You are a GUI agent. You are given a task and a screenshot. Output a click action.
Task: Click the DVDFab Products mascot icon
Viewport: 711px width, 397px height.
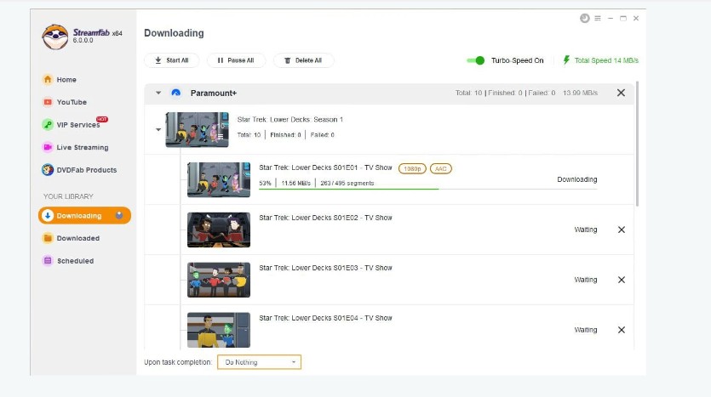[x=48, y=170]
